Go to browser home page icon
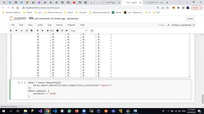The width and height of the screenshot is (204, 114). click(18, 8)
